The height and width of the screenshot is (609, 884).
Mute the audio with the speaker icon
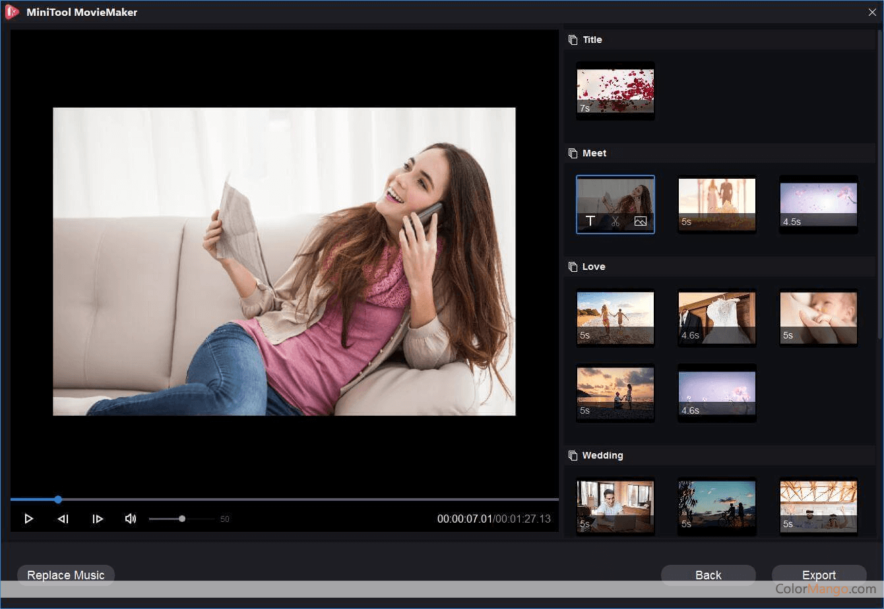coord(131,519)
